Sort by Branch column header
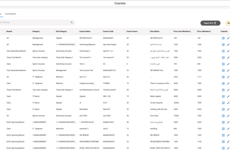Viewport: 230px width, 152px height. tap(9, 31)
